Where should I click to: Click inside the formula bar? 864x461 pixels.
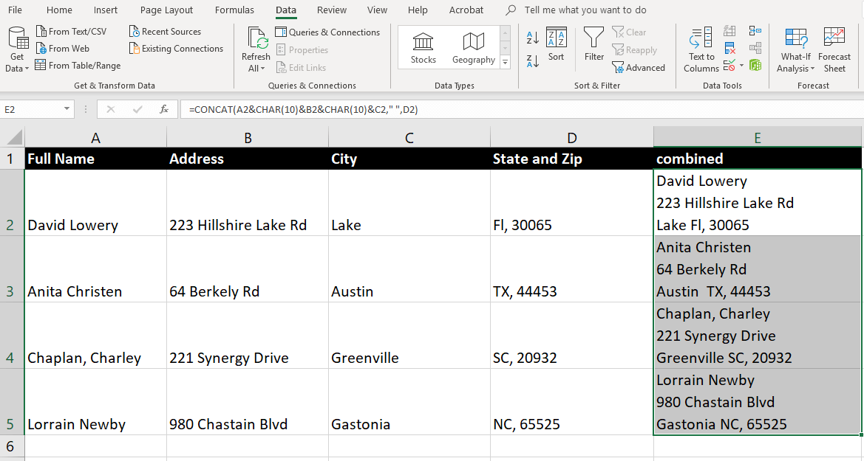tap(517, 109)
